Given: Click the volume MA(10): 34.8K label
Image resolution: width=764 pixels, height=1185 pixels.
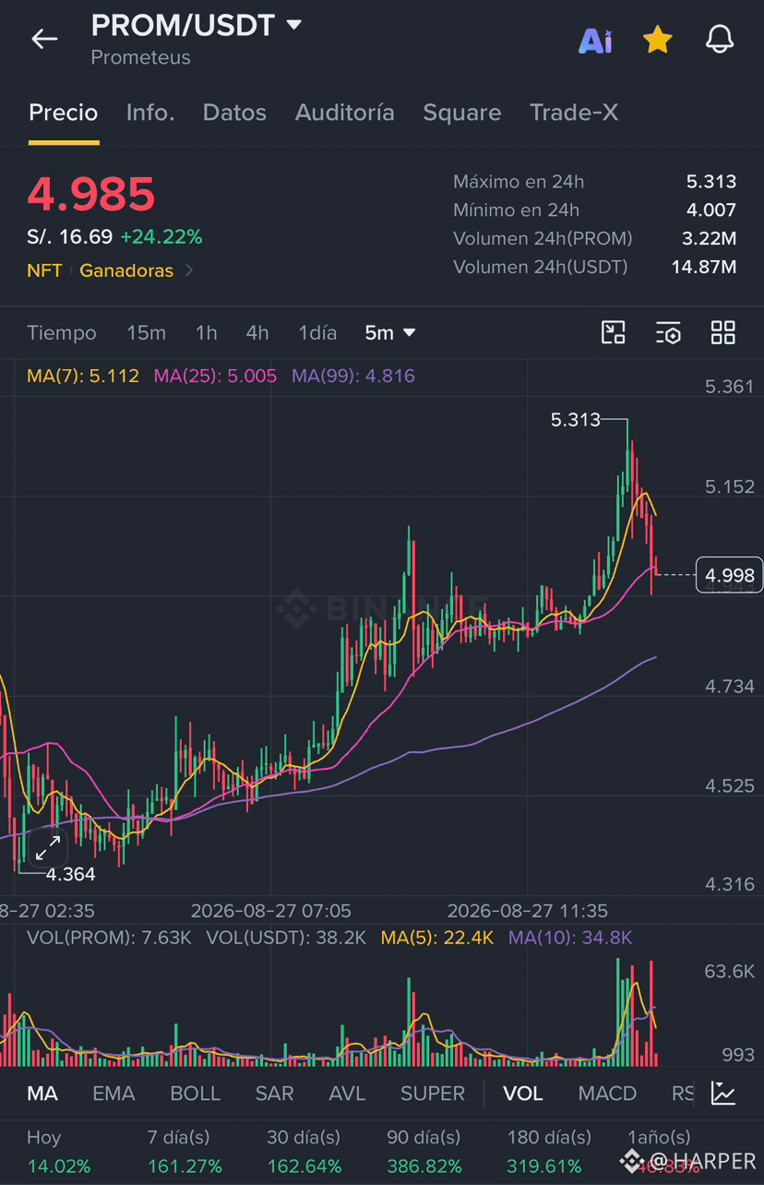Looking at the screenshot, I should click(570, 938).
